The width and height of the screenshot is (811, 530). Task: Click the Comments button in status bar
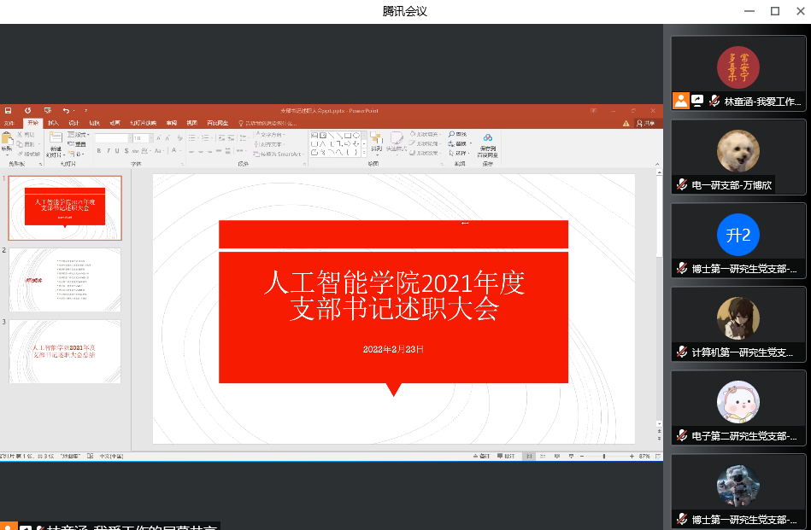pyautogui.click(x=508, y=457)
